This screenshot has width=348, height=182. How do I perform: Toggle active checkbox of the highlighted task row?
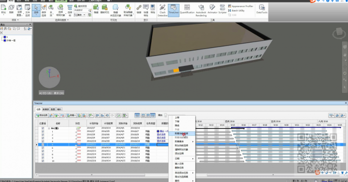tap(43, 144)
